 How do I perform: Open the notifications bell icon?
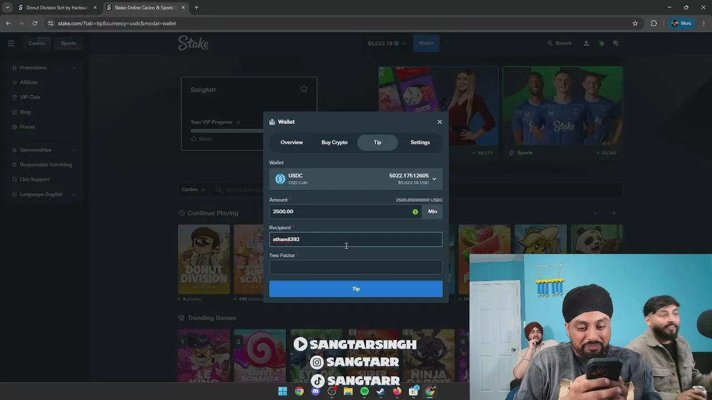pyautogui.click(x=601, y=43)
